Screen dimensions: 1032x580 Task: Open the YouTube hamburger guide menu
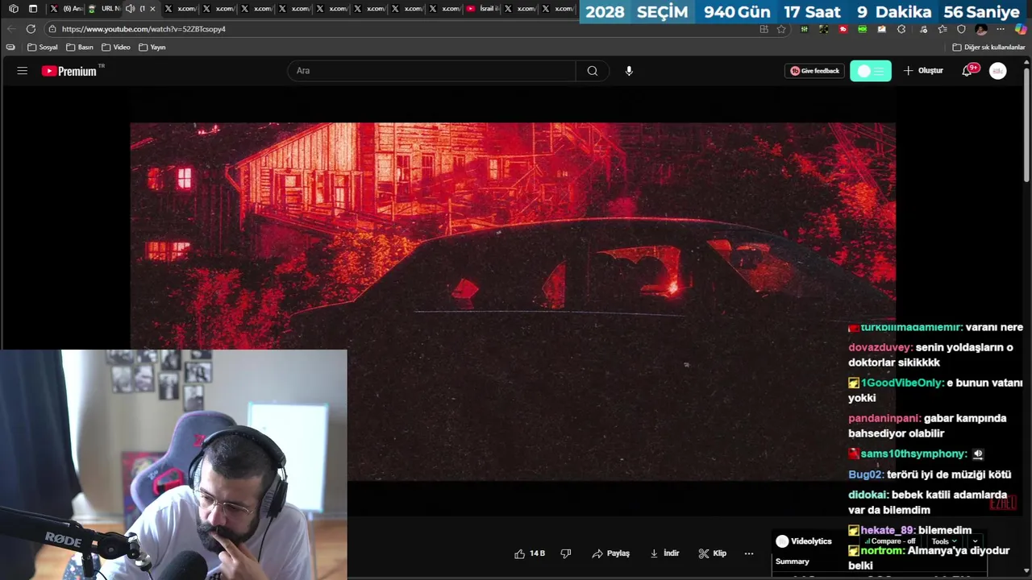(x=22, y=71)
